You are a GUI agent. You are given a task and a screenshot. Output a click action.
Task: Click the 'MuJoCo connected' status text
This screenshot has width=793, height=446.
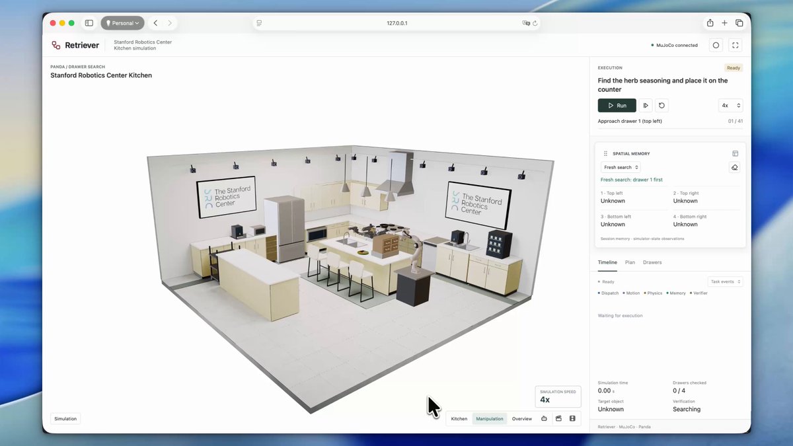click(677, 46)
